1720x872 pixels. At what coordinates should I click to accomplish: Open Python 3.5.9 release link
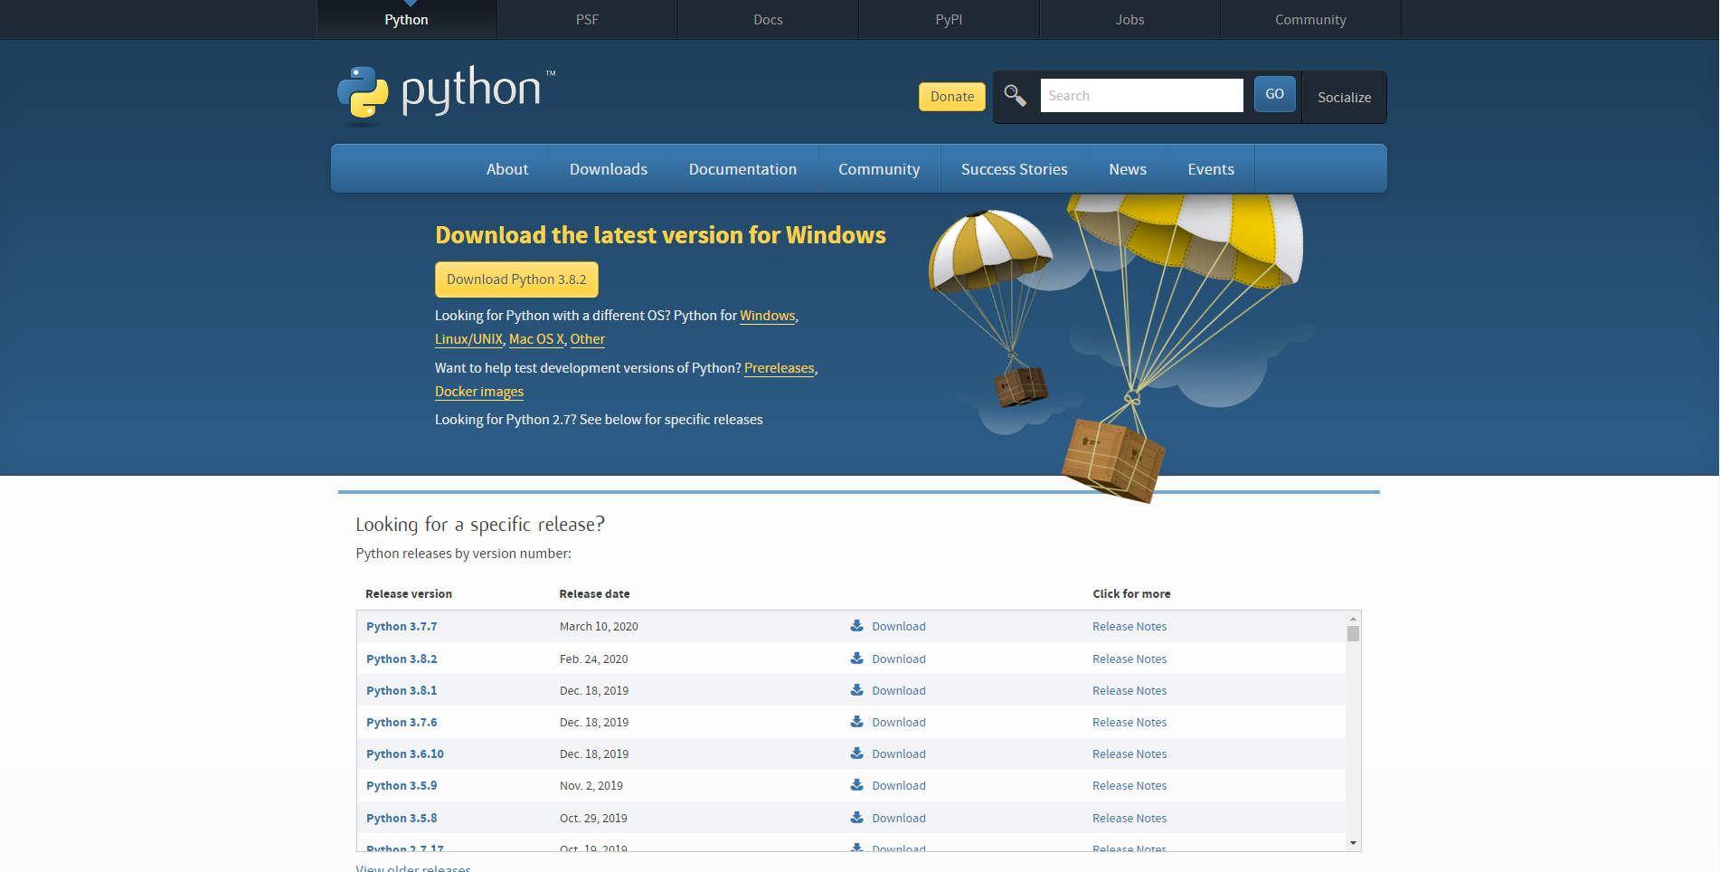402,785
